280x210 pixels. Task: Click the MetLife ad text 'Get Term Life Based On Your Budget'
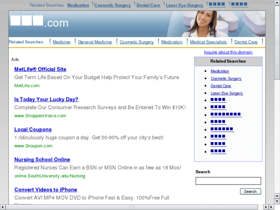pos(57,77)
